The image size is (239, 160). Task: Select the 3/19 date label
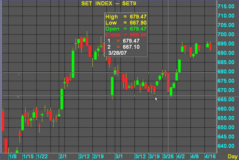154,156
